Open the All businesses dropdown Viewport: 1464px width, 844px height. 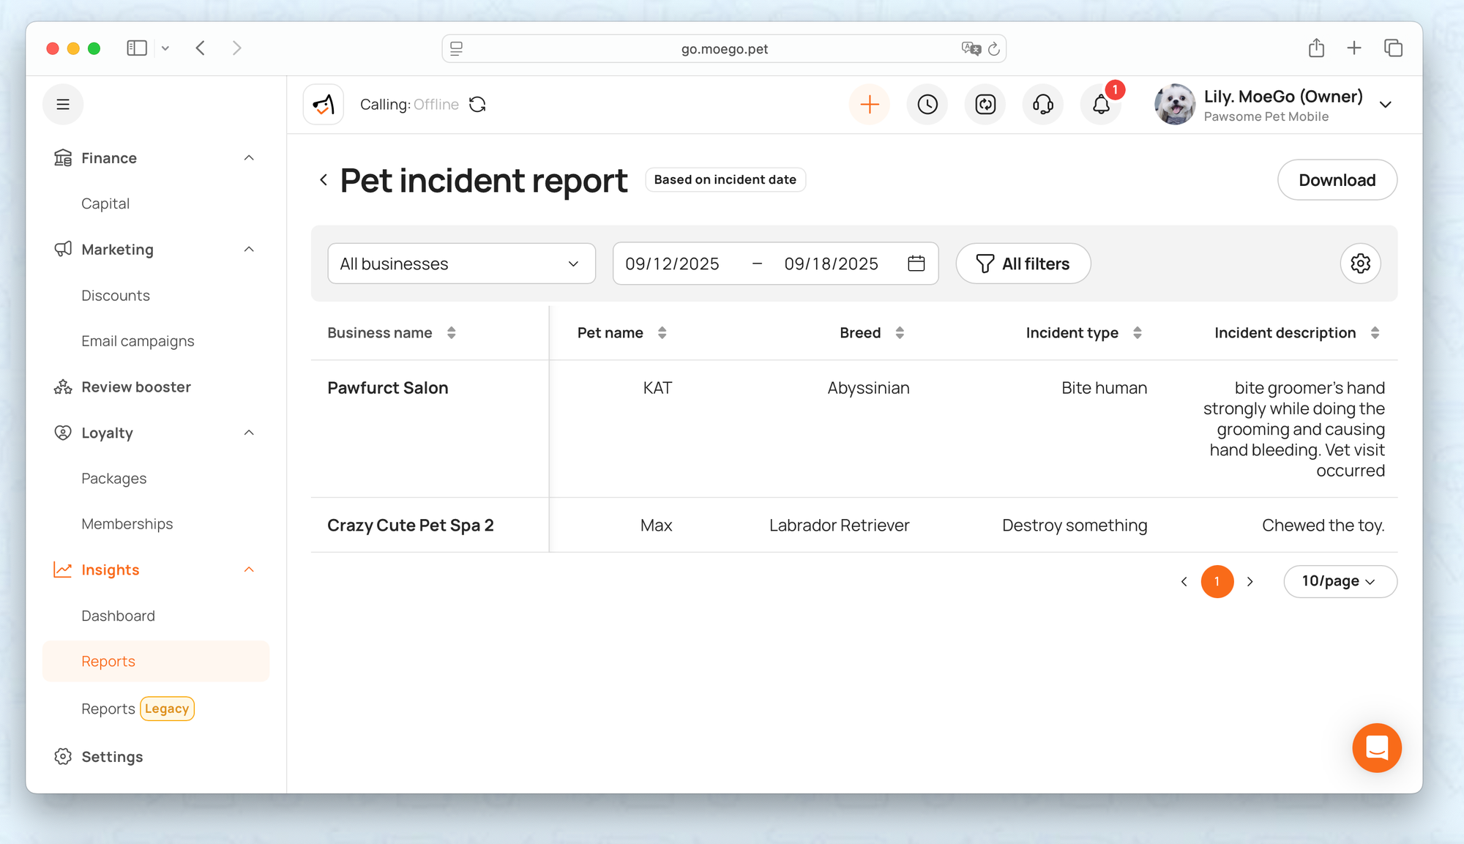pyautogui.click(x=461, y=264)
